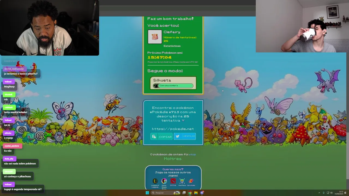Open the League of Legends game icon
Viewport: 349px width, 196px height.
[x=155, y=181]
